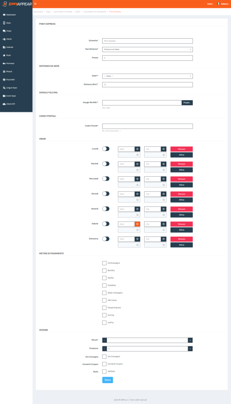Screen dimensions: 231x404
Task: Increase Minuti with the plus stepper
Action: coord(190,340)
